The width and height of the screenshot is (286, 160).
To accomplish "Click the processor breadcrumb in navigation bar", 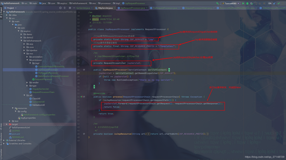I will [104, 3].
